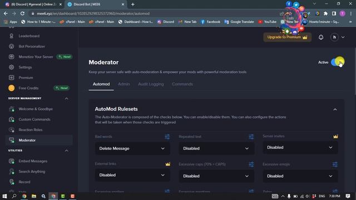Open the Record utility
Viewport: 356px width, 200px height.
[x=24, y=182]
